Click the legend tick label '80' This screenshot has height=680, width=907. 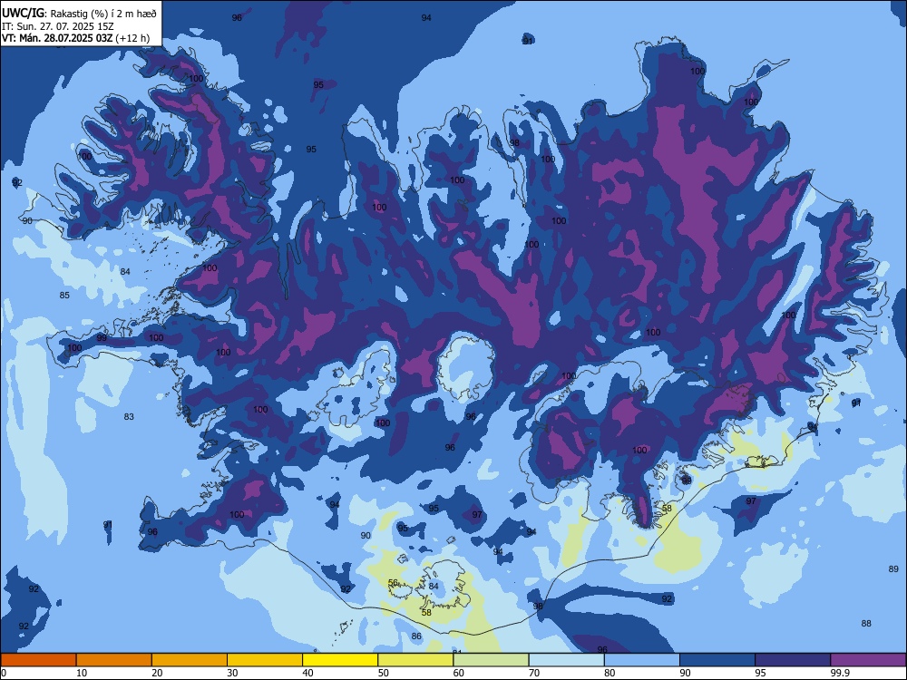610,673
